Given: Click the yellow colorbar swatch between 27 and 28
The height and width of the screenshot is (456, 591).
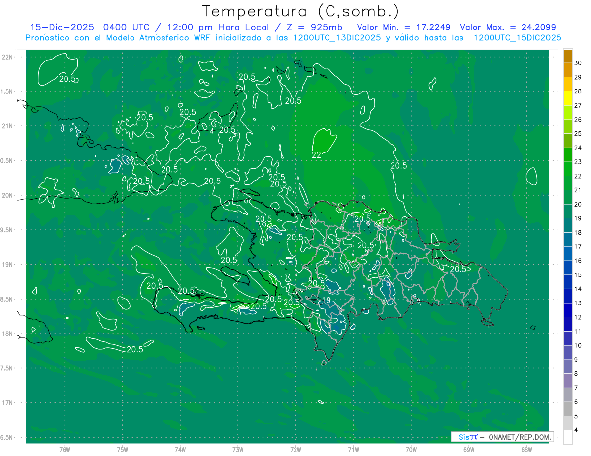Looking at the screenshot, I should 568,98.
